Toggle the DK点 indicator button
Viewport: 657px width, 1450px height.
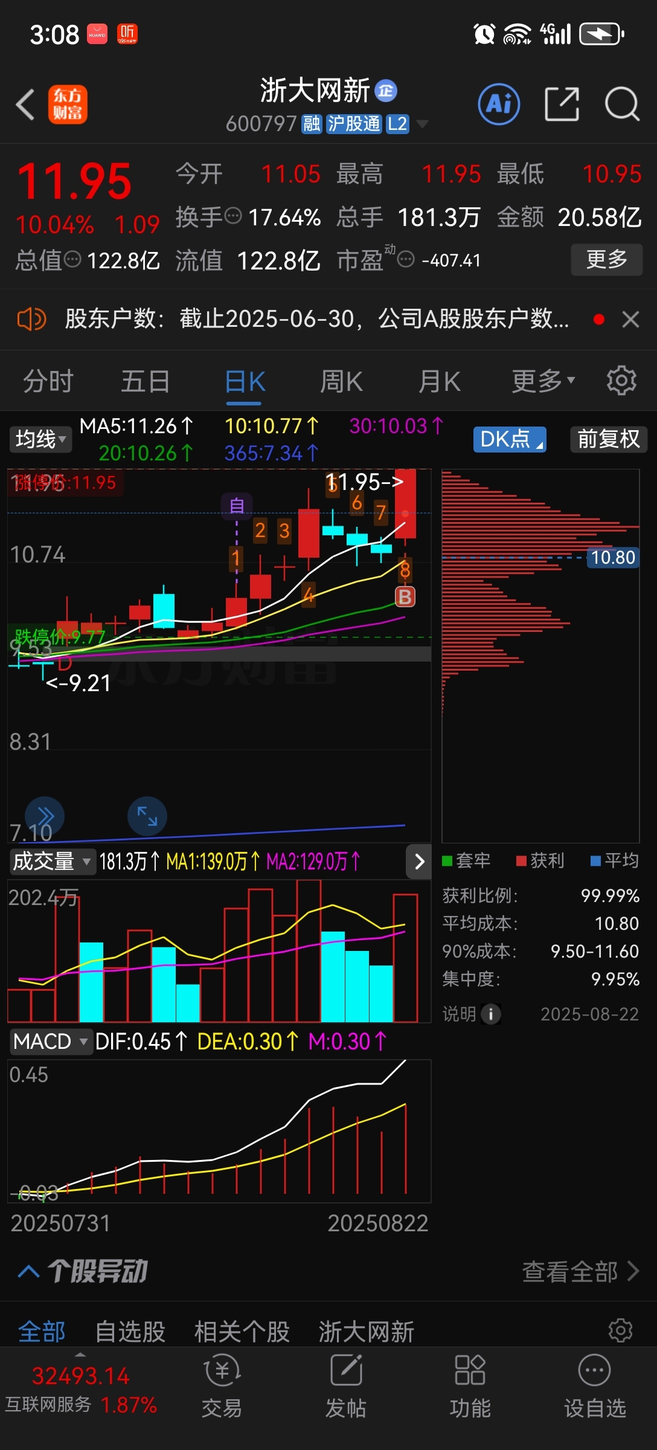pyautogui.click(x=510, y=439)
